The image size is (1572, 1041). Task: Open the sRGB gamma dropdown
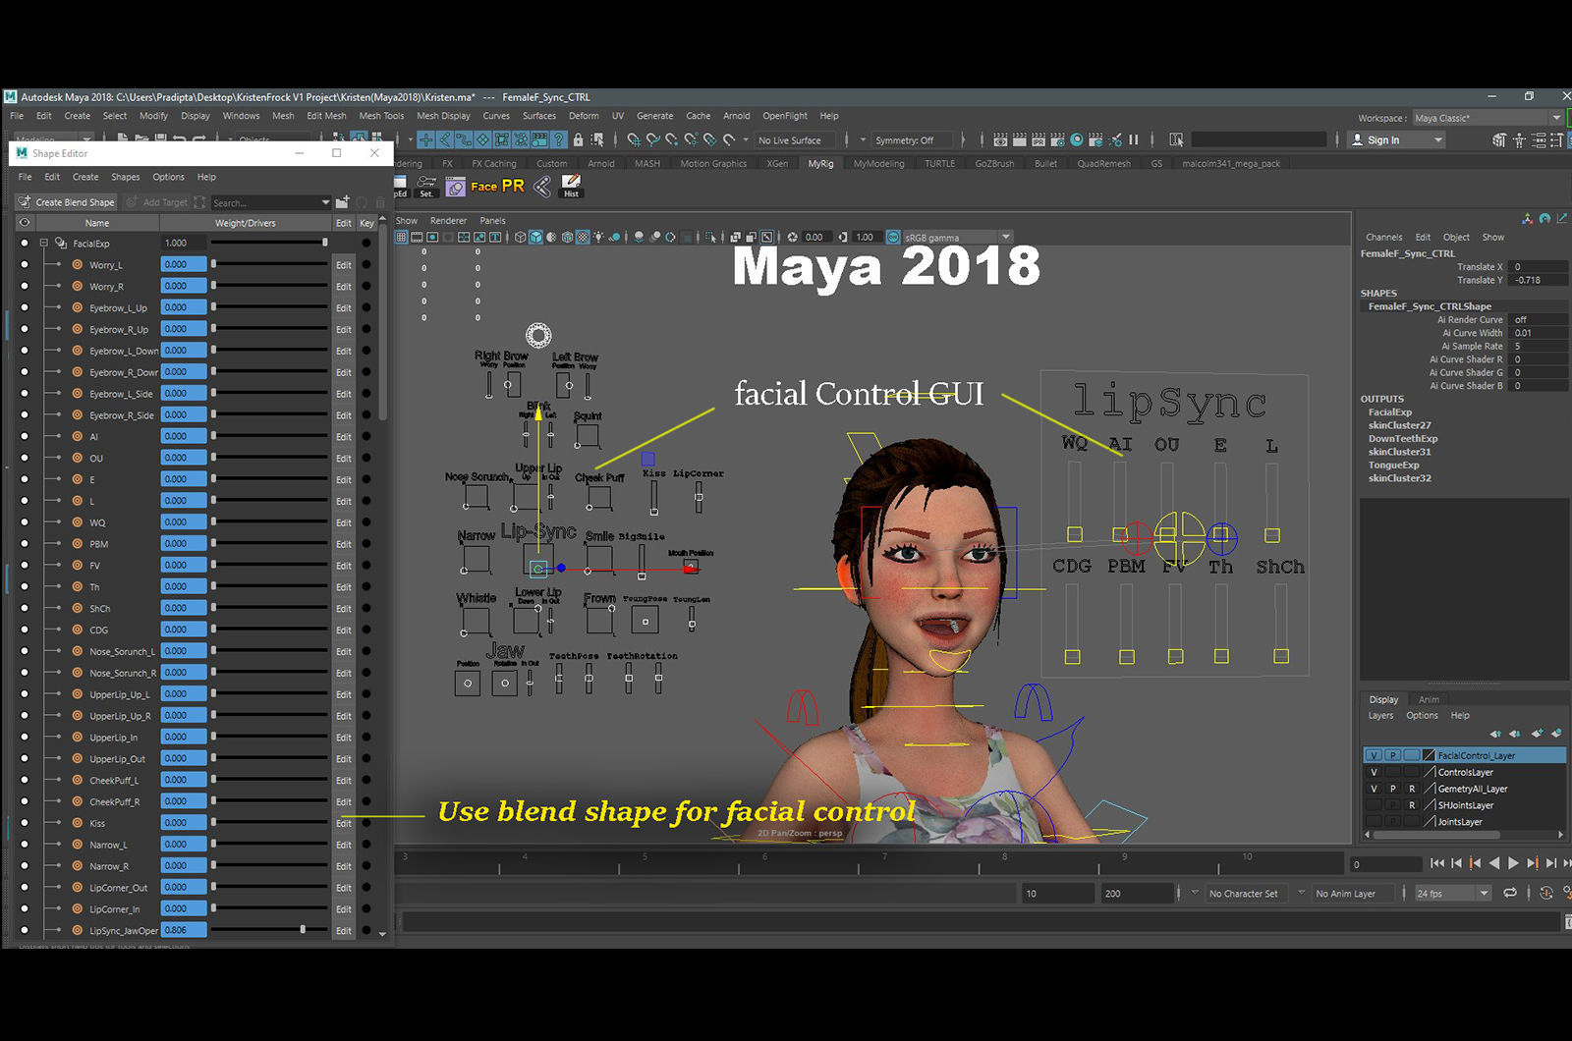point(1005,237)
